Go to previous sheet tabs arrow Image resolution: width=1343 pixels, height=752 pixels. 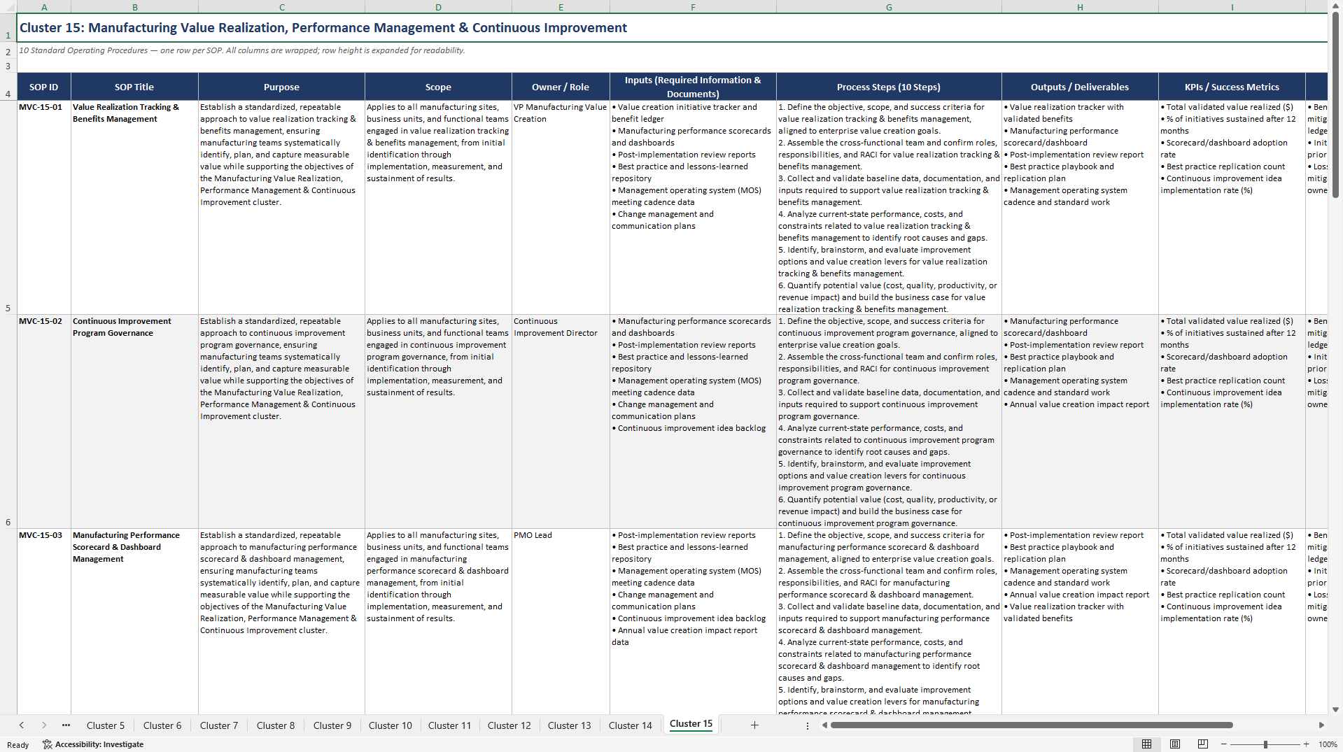(x=22, y=725)
